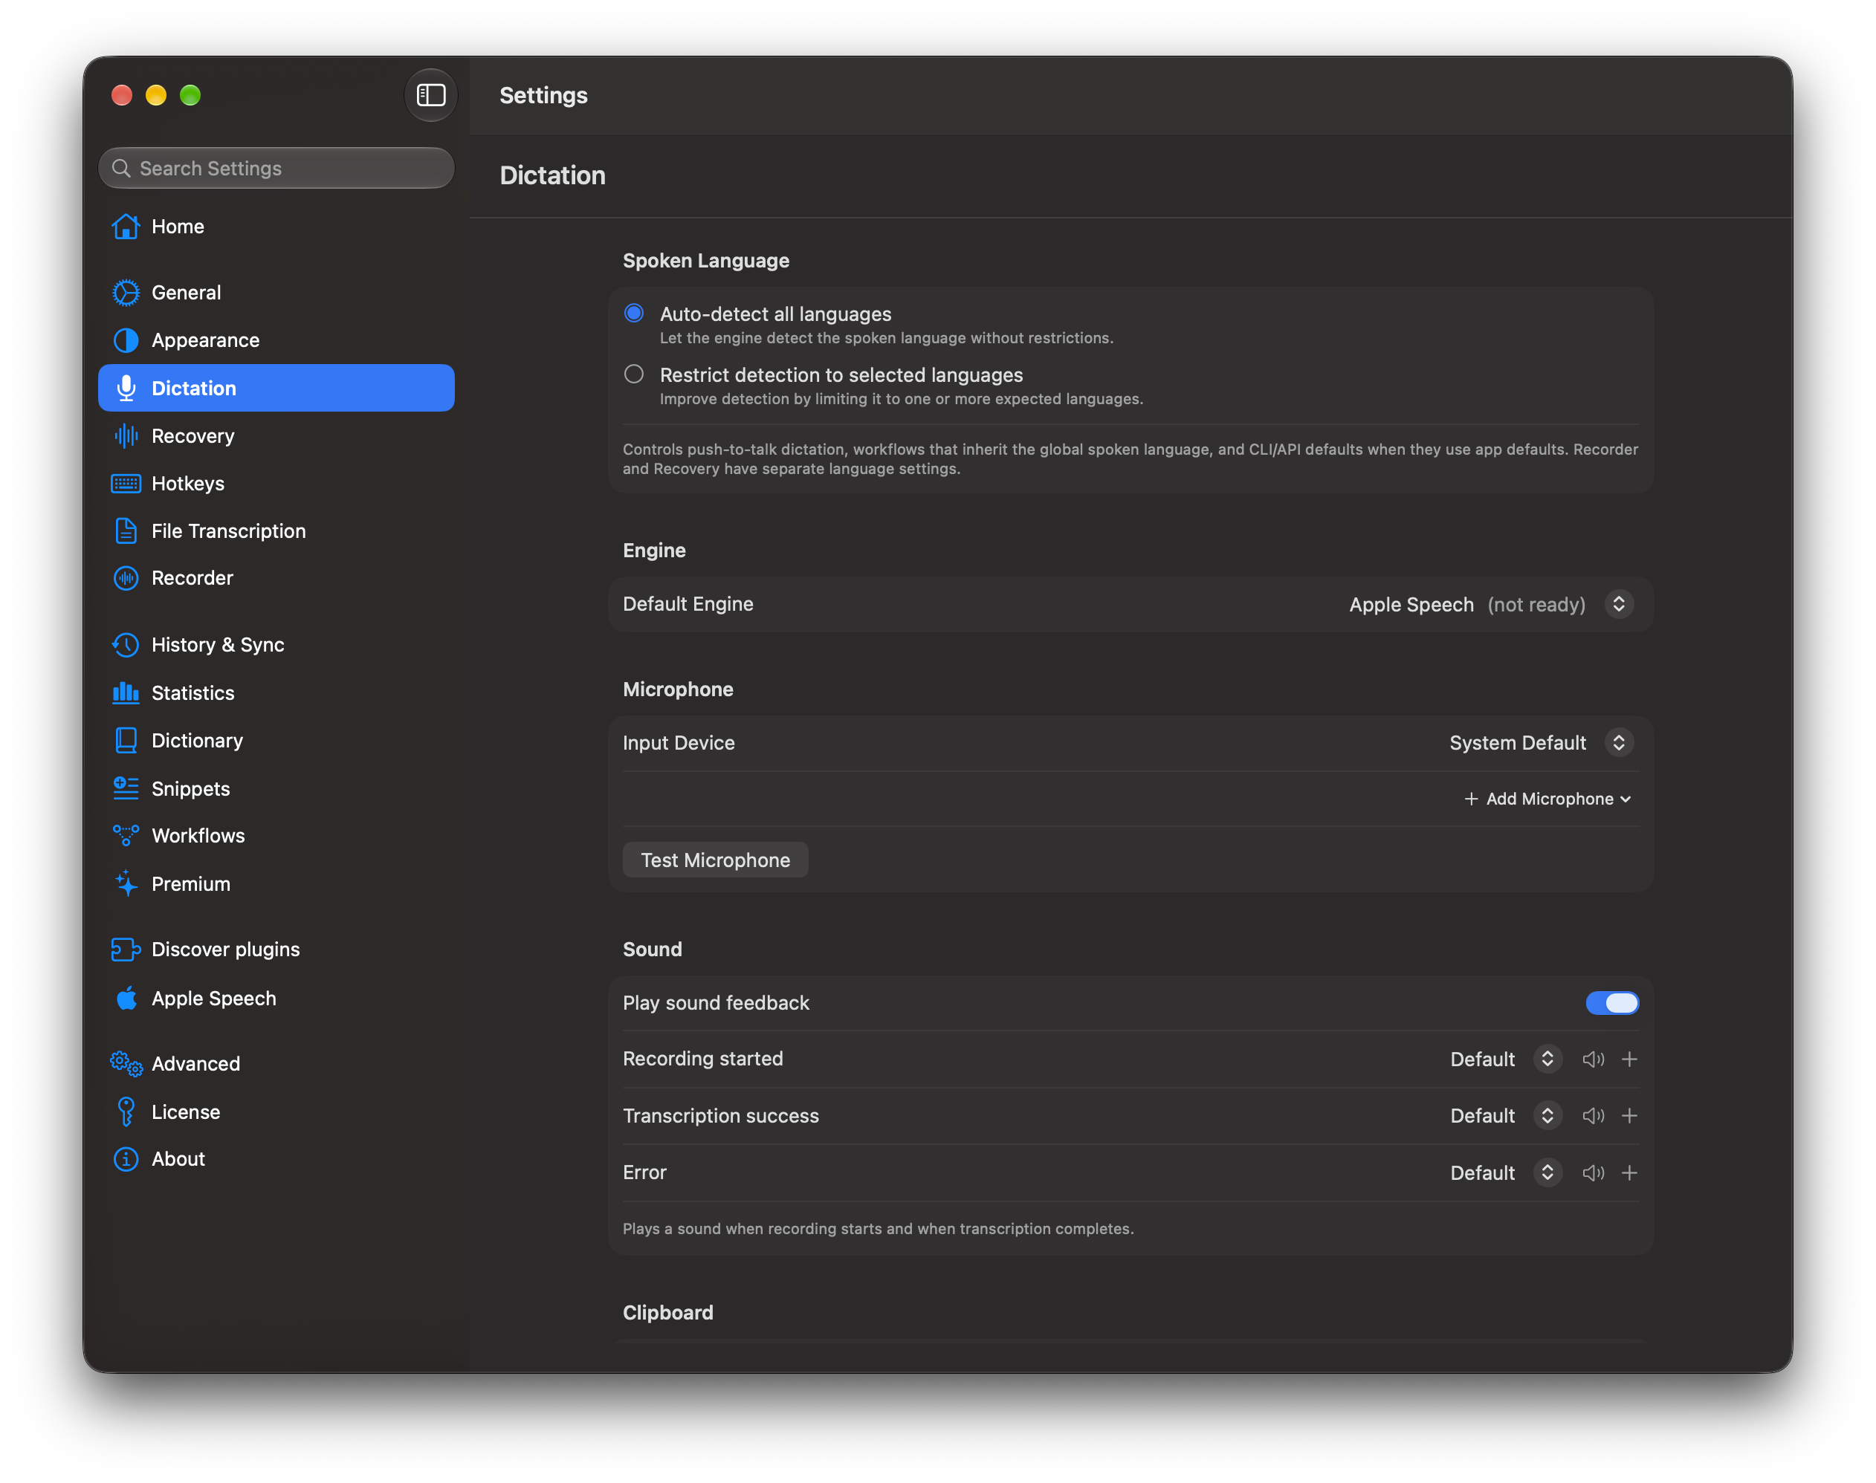The height and width of the screenshot is (1483, 1876).
Task: Click the Snippets list icon
Action: click(126, 788)
